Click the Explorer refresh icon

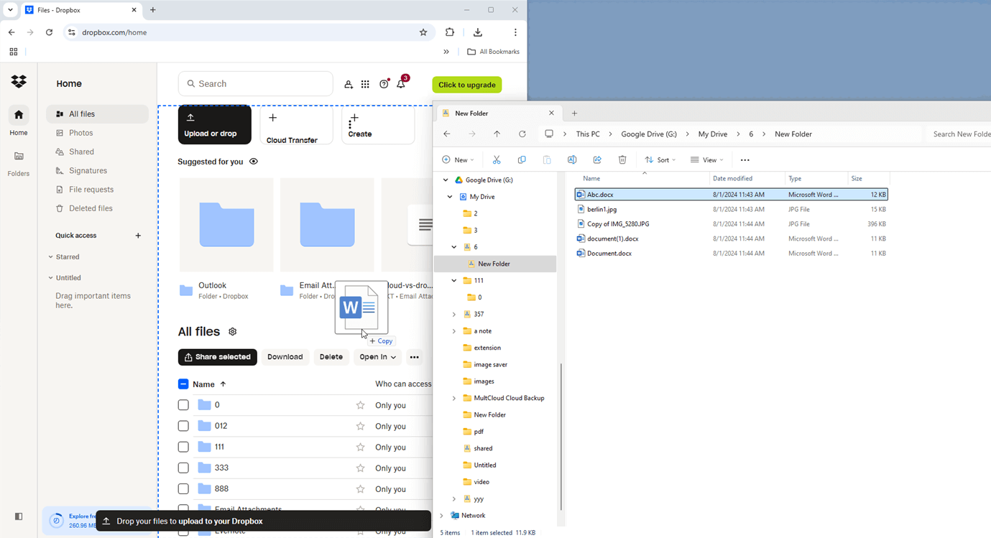click(x=522, y=134)
